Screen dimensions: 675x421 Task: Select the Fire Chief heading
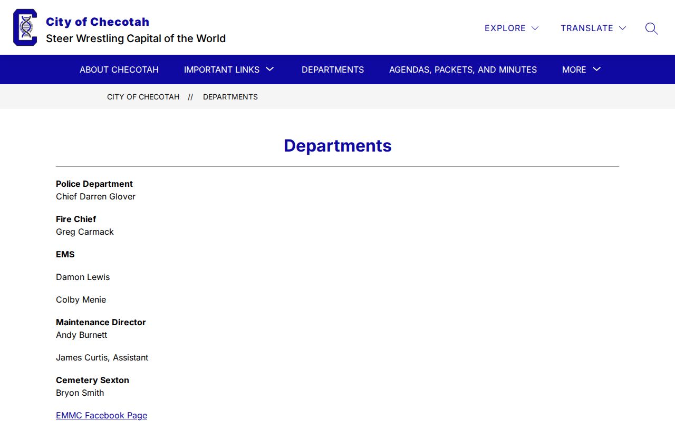coord(76,219)
